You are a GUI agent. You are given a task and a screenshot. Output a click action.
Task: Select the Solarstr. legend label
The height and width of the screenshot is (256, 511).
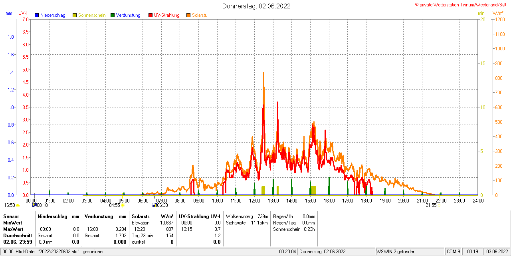(199, 15)
